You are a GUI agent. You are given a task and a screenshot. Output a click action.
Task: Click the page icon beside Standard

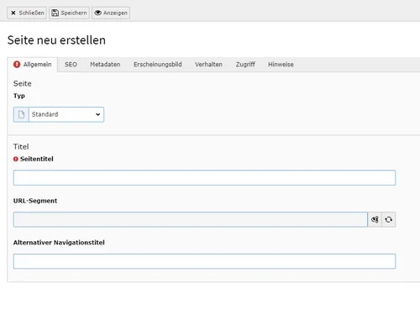coord(21,114)
